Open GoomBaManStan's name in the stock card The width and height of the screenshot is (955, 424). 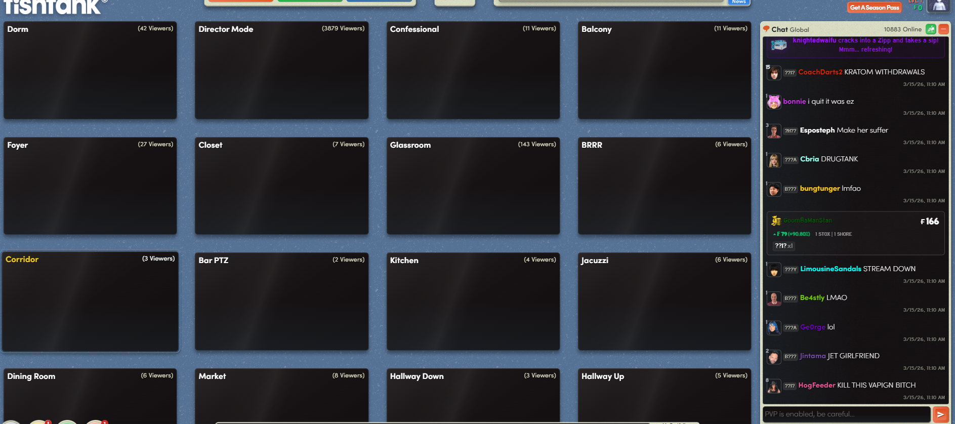tap(808, 221)
